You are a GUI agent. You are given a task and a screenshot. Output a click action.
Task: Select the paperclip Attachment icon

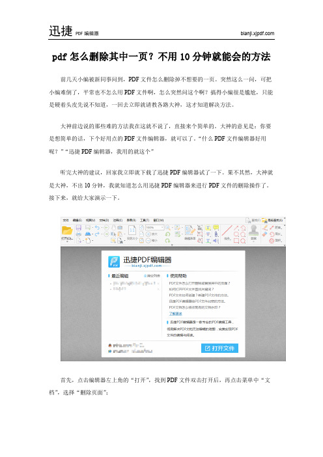coord(216,234)
